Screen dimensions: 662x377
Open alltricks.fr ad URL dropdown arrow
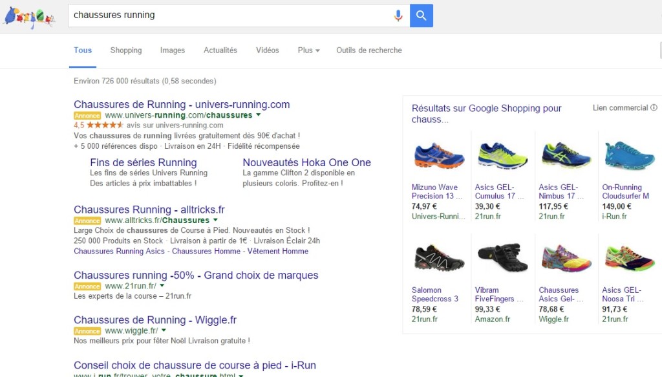[x=215, y=220]
